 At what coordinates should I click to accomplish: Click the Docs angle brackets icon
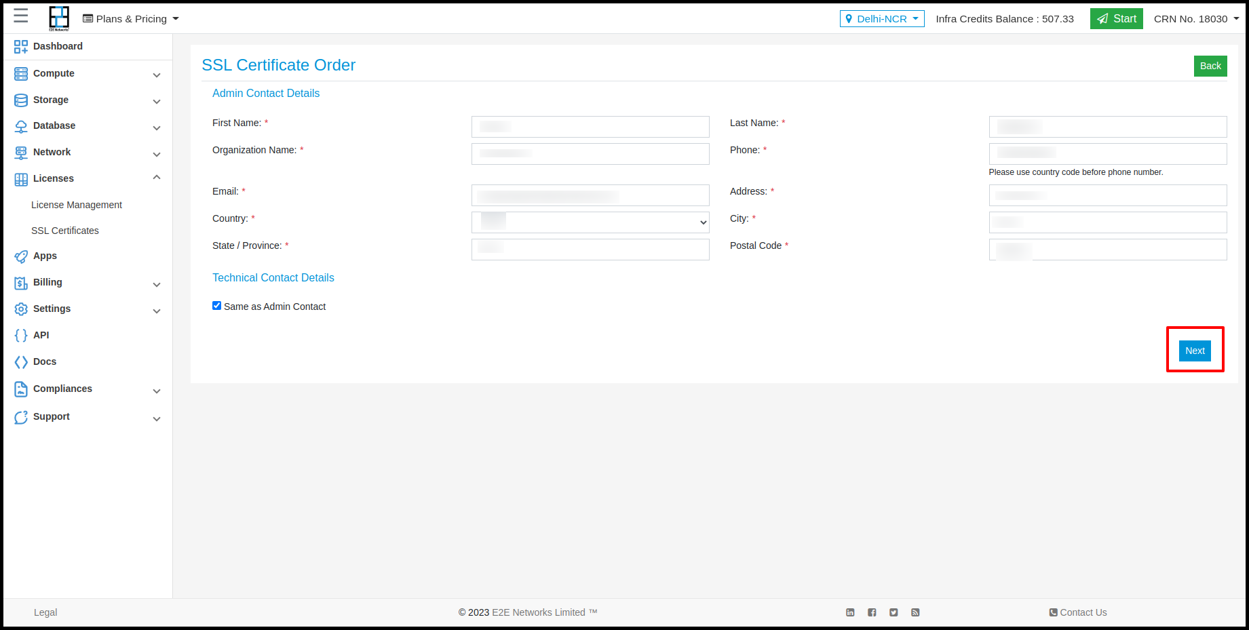click(21, 362)
